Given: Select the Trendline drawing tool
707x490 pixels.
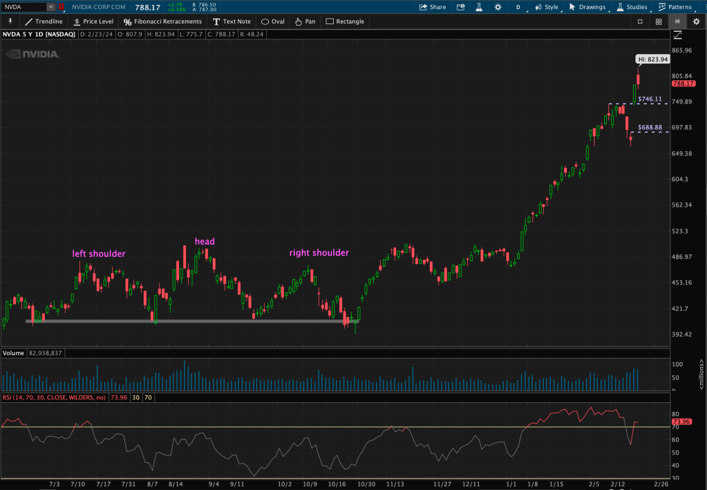Looking at the screenshot, I should pos(44,21).
